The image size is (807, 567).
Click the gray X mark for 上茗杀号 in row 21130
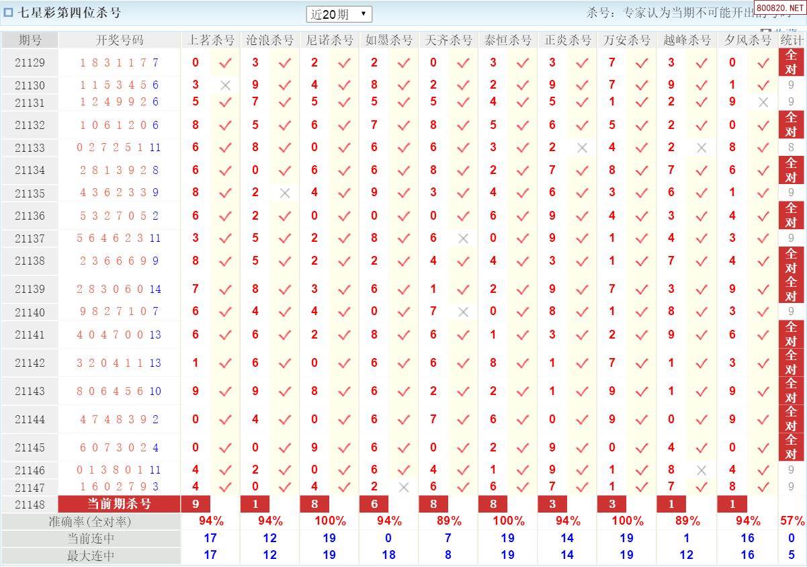(225, 85)
